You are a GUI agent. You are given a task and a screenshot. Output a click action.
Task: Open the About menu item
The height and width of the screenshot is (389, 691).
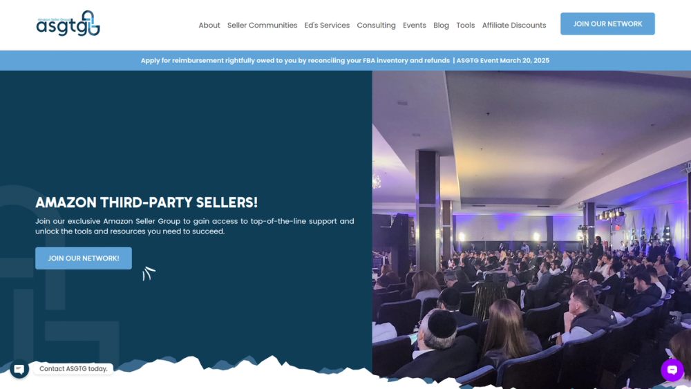click(x=209, y=25)
